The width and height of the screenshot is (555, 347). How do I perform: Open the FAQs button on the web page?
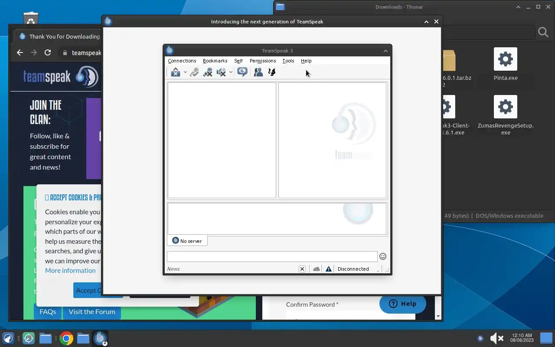48,311
